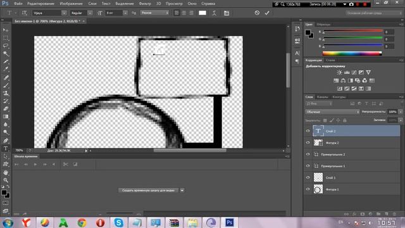This screenshot has width=405, height=228.
Task: Select the Clone Stamp tool
Action: 6,93
